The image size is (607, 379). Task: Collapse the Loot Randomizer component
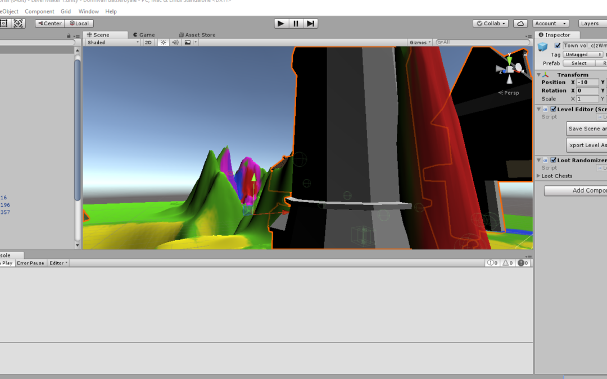point(538,159)
